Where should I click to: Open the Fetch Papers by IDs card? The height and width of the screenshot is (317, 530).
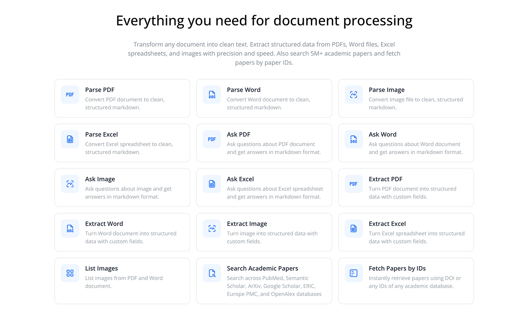pyautogui.click(x=406, y=281)
